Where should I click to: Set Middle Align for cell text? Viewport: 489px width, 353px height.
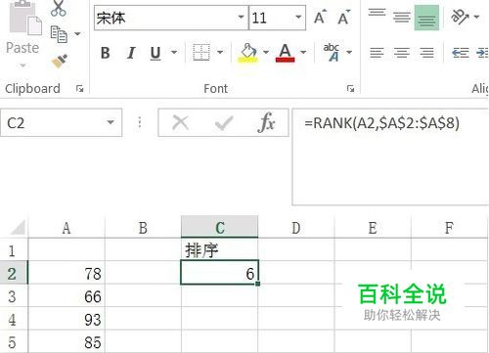(x=402, y=18)
